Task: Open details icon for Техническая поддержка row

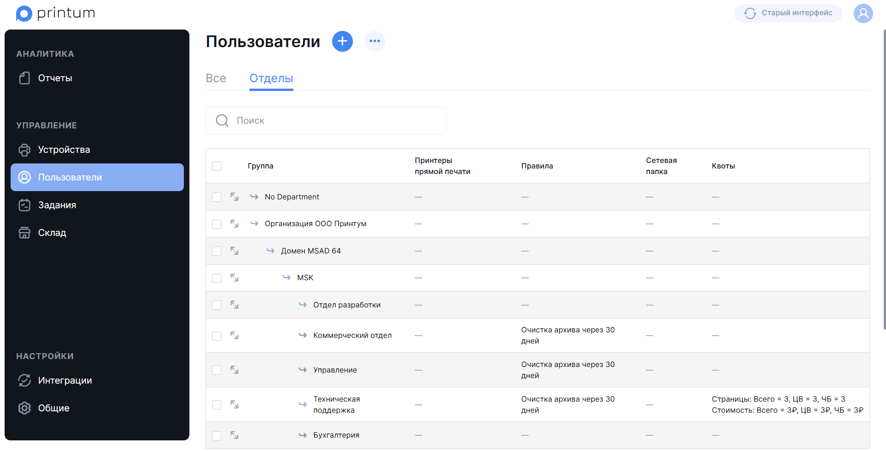Action: 235,405
